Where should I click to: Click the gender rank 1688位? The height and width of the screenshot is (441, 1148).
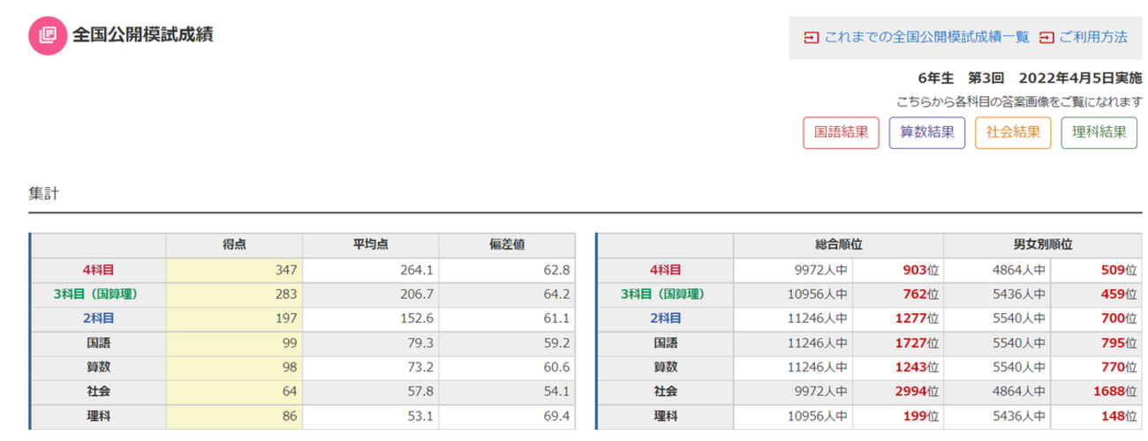[1115, 391]
